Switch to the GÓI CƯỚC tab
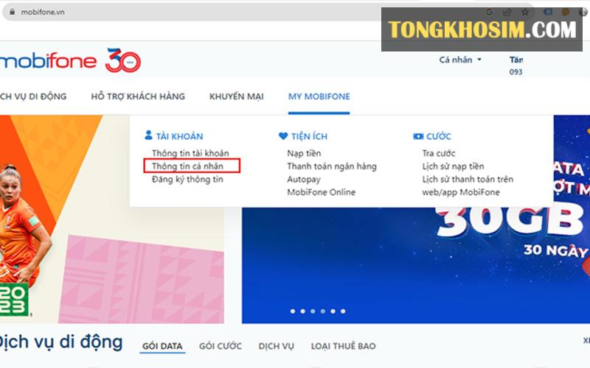This screenshot has height=368, width=590. point(221,346)
